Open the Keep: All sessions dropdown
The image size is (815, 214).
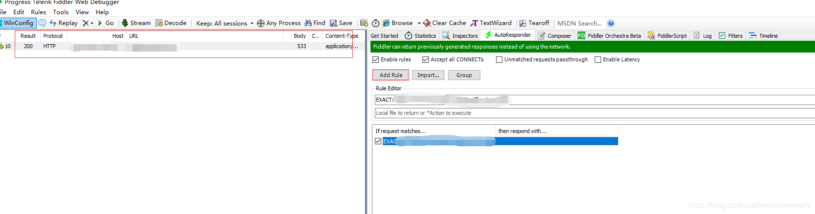tap(225, 23)
